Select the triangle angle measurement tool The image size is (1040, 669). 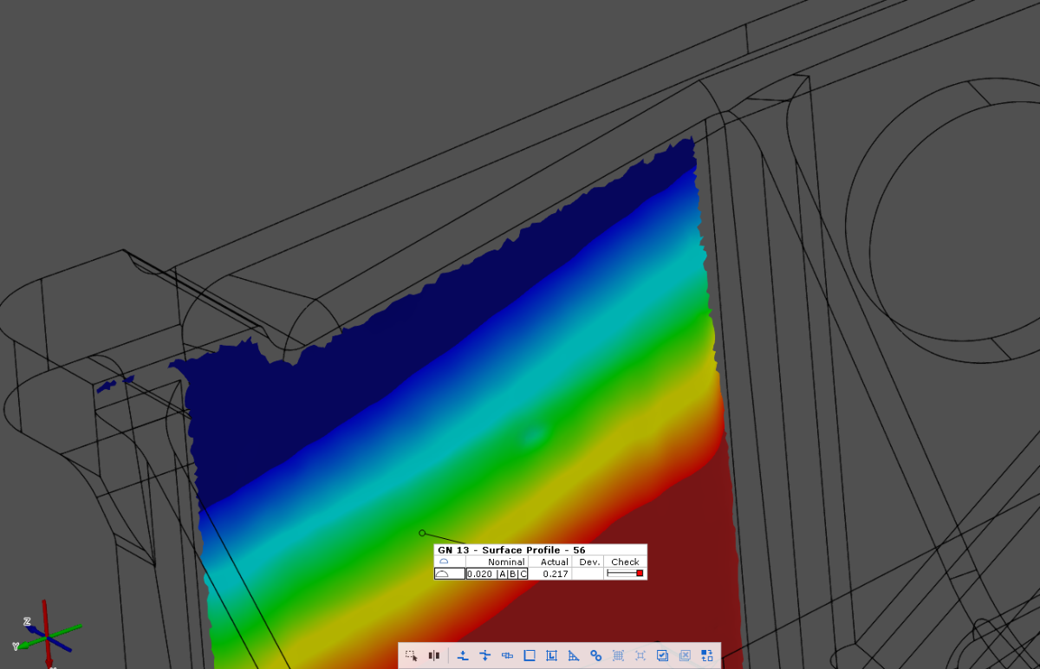tap(573, 656)
